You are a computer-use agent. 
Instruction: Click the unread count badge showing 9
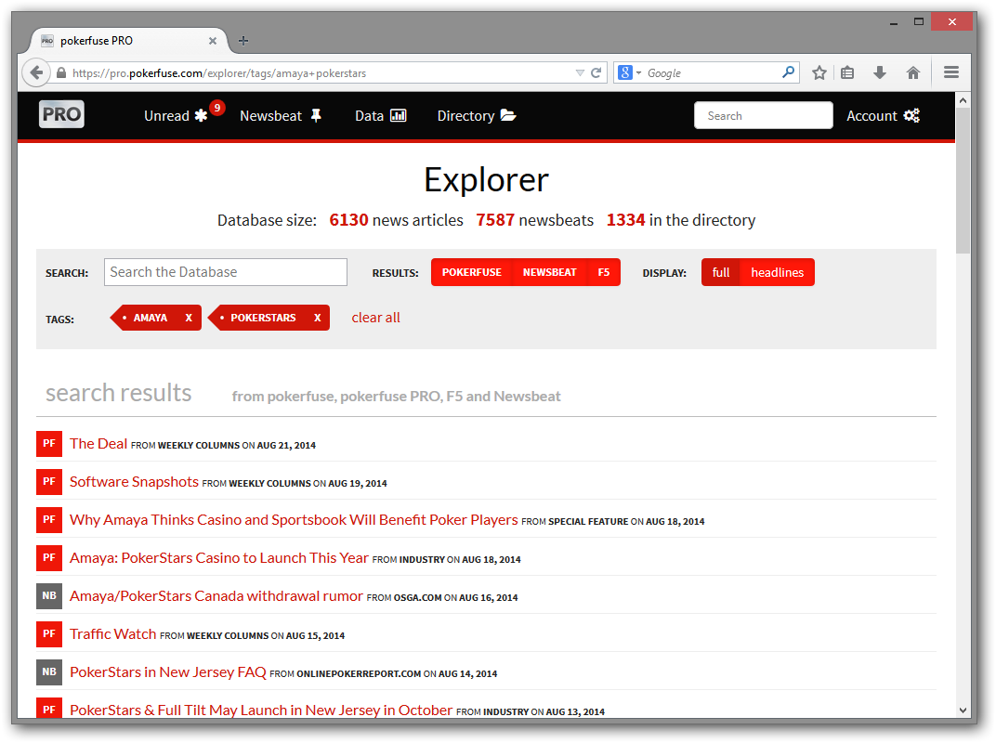[217, 108]
